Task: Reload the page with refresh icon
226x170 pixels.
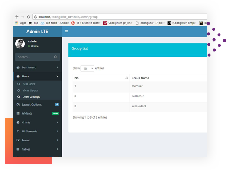Action: click(29, 17)
